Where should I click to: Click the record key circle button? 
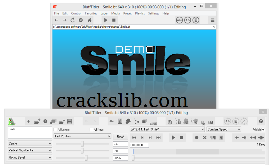point(197,138)
